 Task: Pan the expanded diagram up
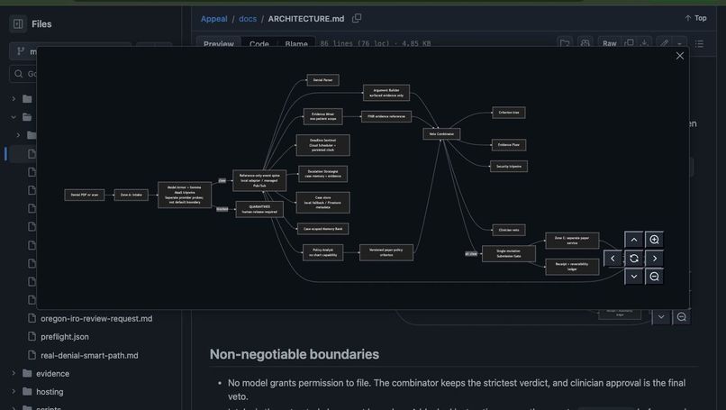click(634, 240)
